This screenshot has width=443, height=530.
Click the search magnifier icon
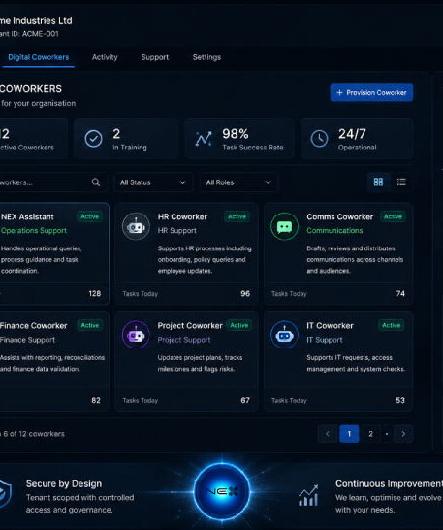[x=96, y=182]
